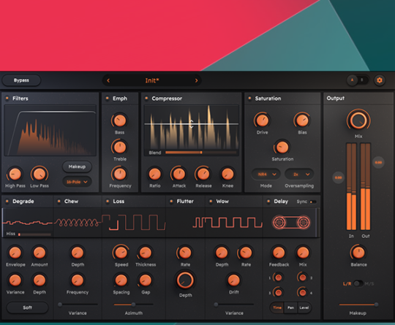Screen dimensions: 395x325
Task: Enable the Delay Sync switch
Action: click(x=313, y=202)
